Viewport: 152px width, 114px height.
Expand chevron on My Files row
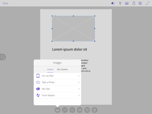pyautogui.click(x=79, y=89)
